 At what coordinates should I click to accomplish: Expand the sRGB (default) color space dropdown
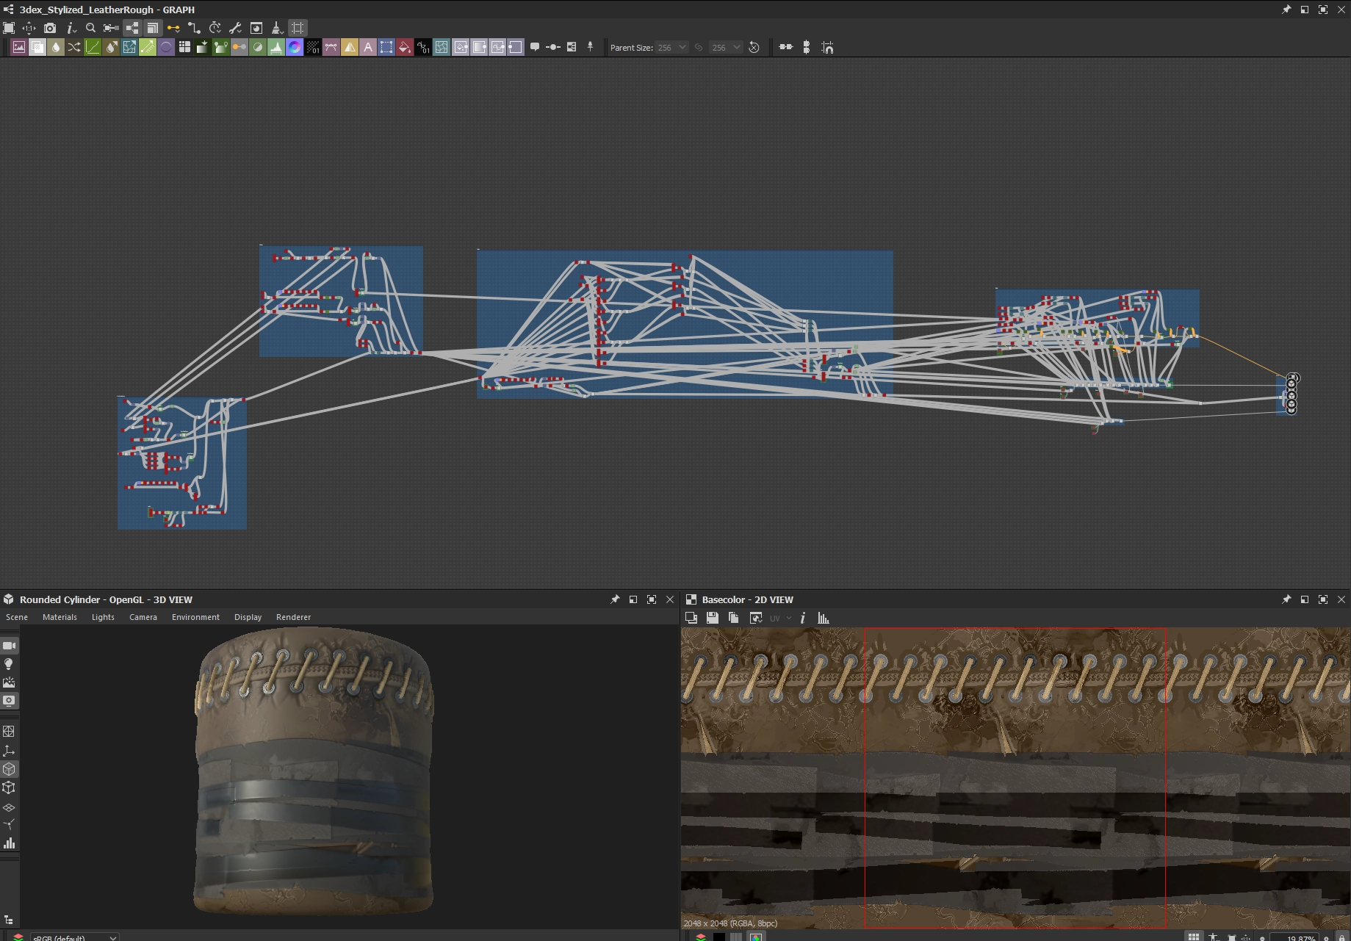click(x=73, y=937)
